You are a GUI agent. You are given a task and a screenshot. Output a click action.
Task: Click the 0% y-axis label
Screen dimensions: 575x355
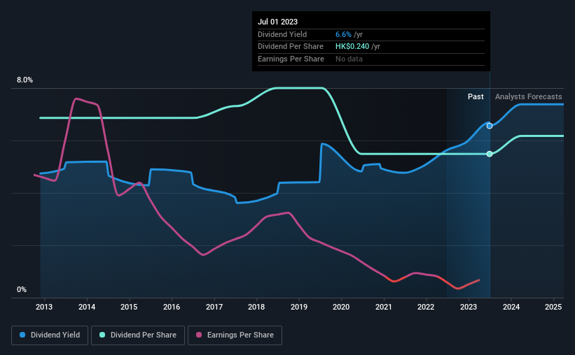pos(22,290)
